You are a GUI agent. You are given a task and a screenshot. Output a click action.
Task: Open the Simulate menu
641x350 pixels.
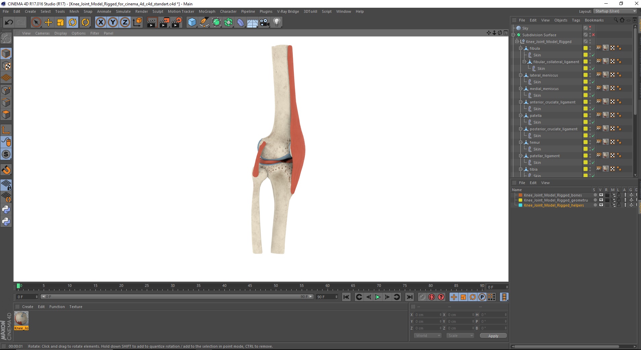click(x=123, y=11)
